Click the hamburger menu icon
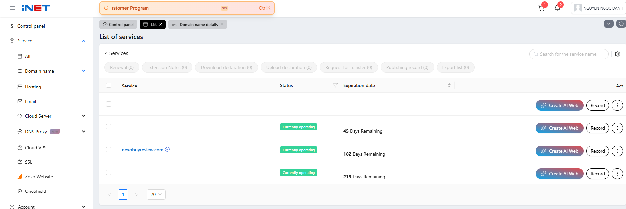Screen dimensions: 626x209 pos(12,8)
